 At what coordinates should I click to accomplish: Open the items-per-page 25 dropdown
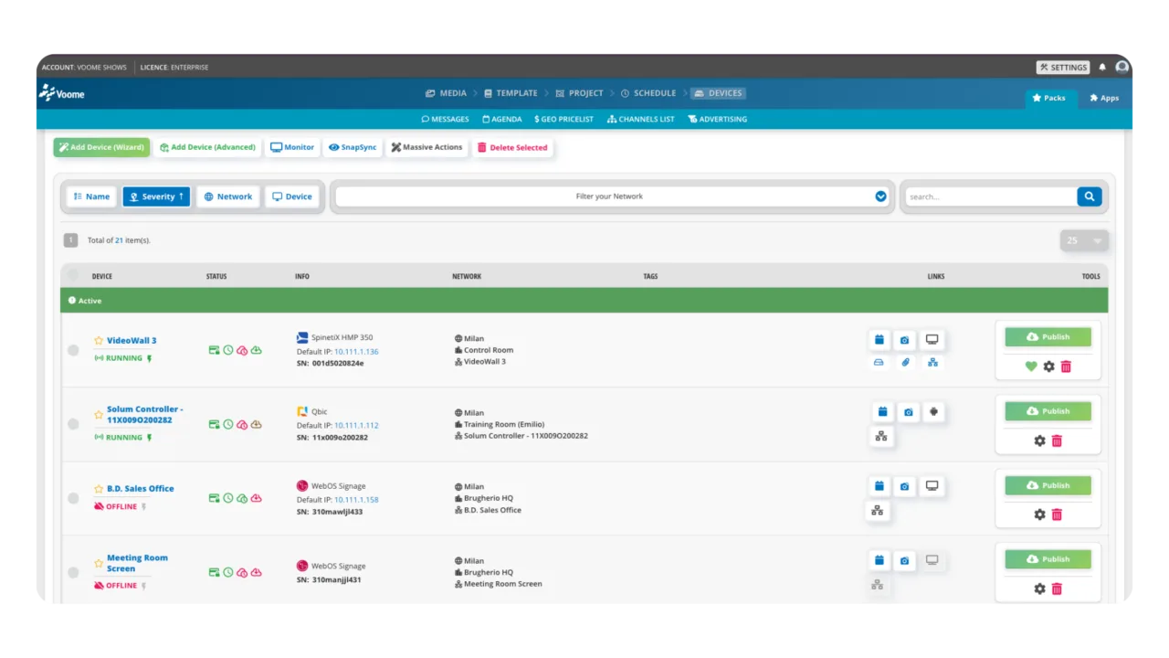point(1084,240)
